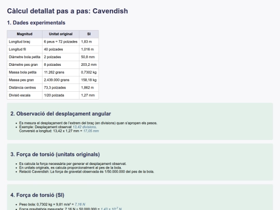Select the '8 polzades' cell
The height and width of the screenshot is (210, 280).
[61, 65]
